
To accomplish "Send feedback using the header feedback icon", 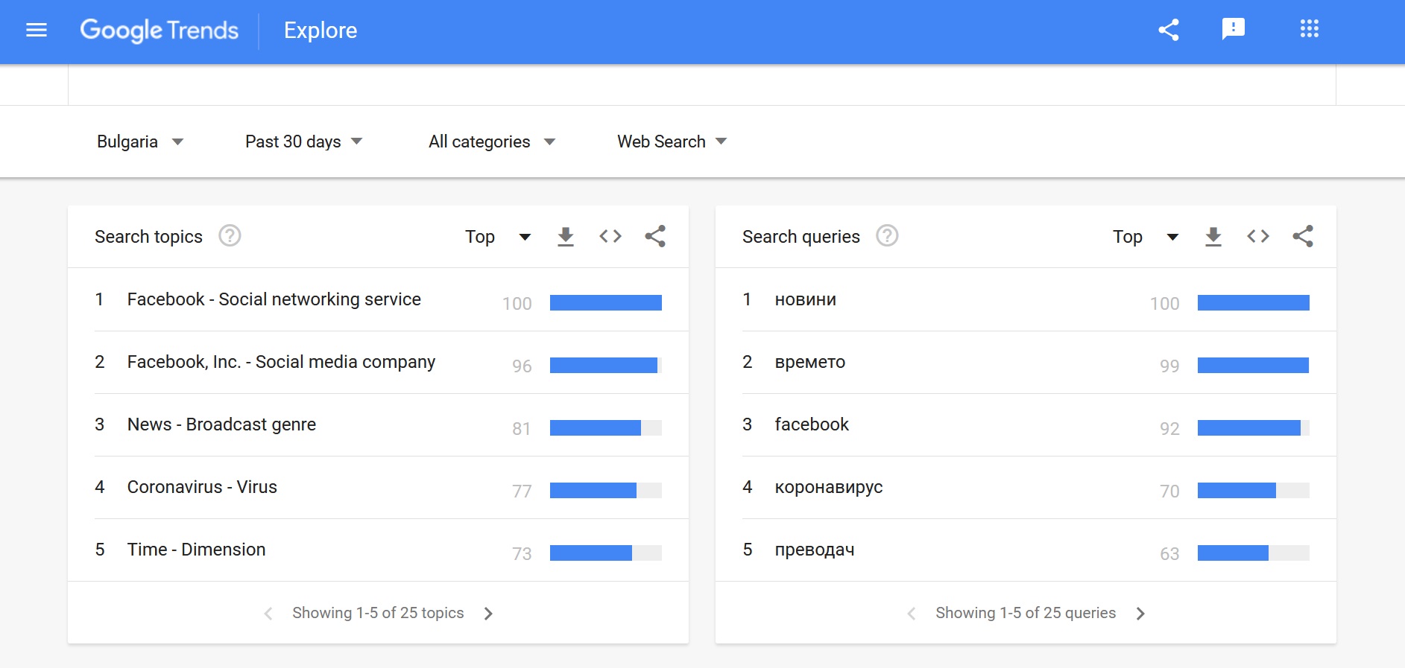I will pos(1234,30).
